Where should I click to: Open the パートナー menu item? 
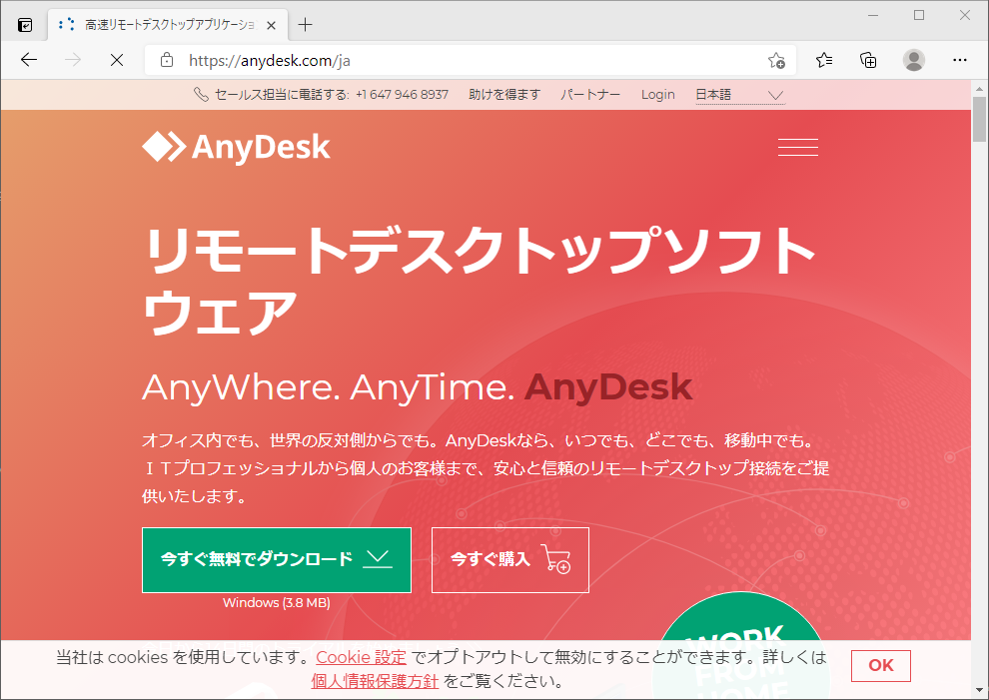pyautogui.click(x=590, y=95)
